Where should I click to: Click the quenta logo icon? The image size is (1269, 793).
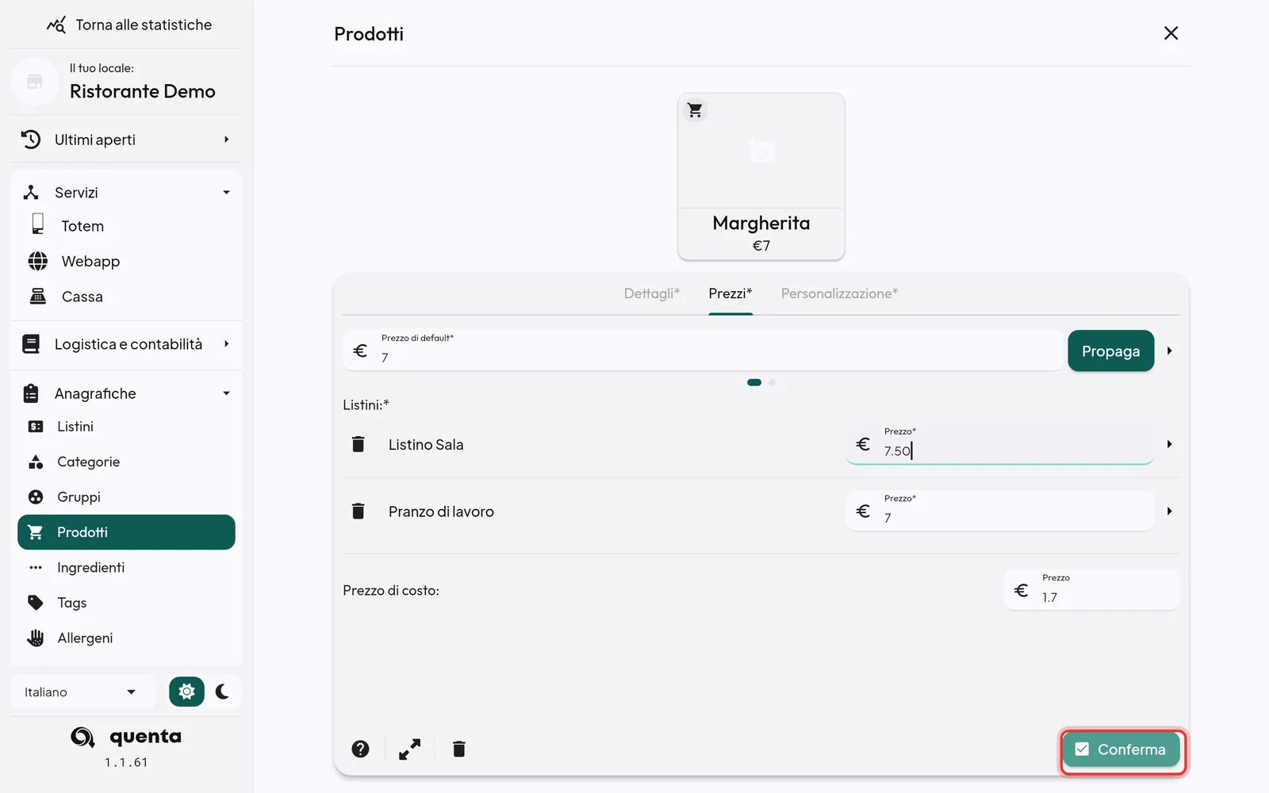(82, 737)
